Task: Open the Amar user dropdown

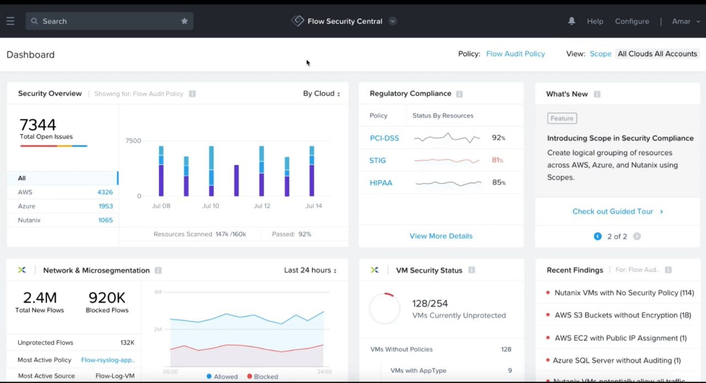Action: 686,21
